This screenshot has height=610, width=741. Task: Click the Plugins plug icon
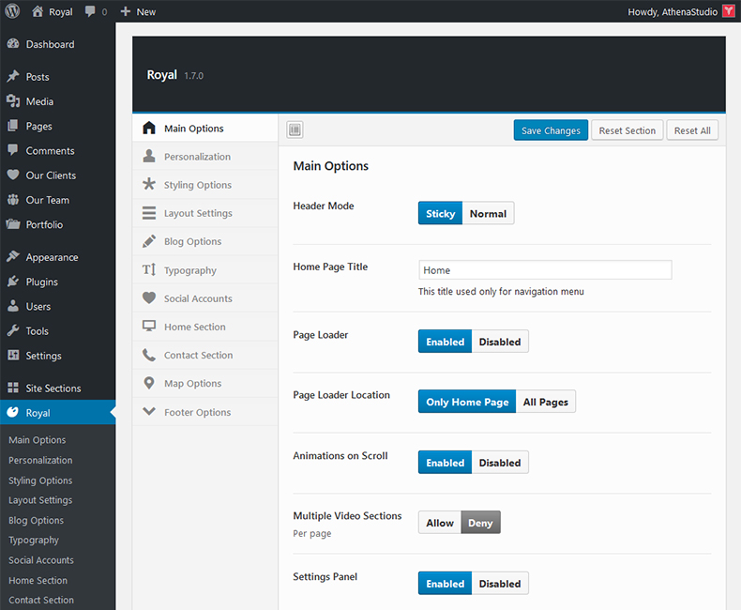point(13,282)
